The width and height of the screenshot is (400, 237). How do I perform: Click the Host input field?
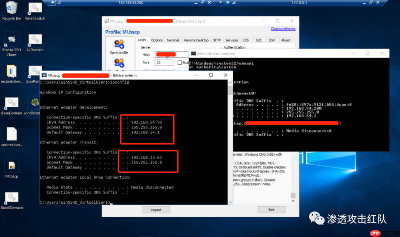click(x=172, y=54)
